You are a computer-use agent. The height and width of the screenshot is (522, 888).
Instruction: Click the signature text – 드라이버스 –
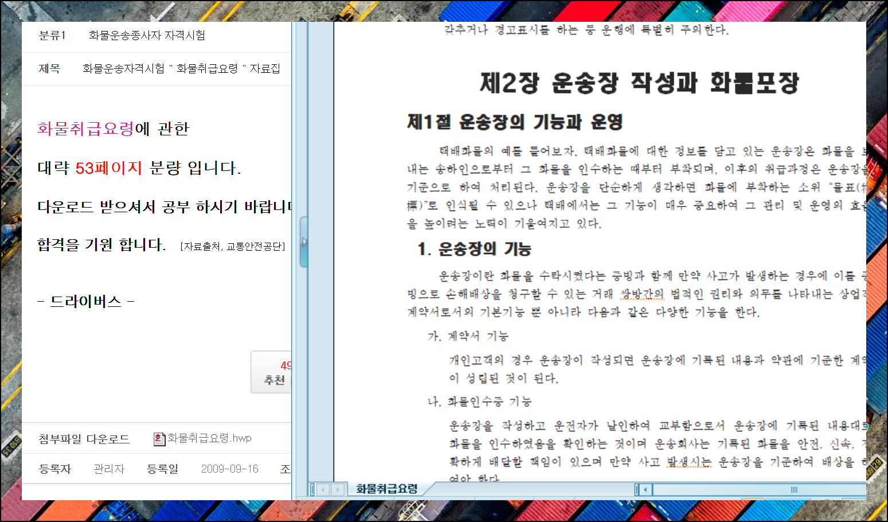tap(86, 301)
